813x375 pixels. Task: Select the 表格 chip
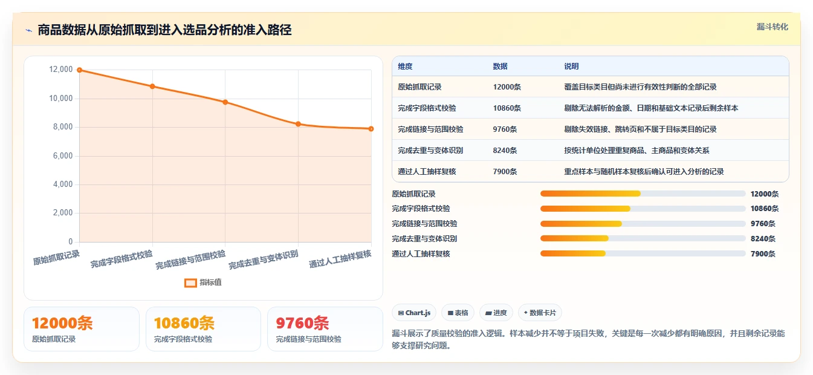point(458,313)
